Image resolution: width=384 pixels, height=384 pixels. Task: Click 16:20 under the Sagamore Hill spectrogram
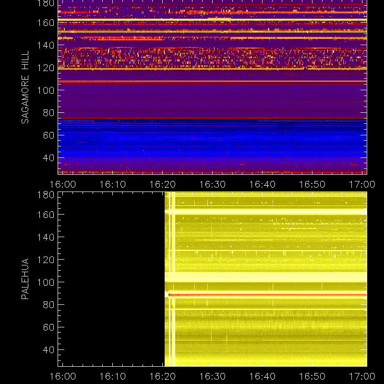163,184
